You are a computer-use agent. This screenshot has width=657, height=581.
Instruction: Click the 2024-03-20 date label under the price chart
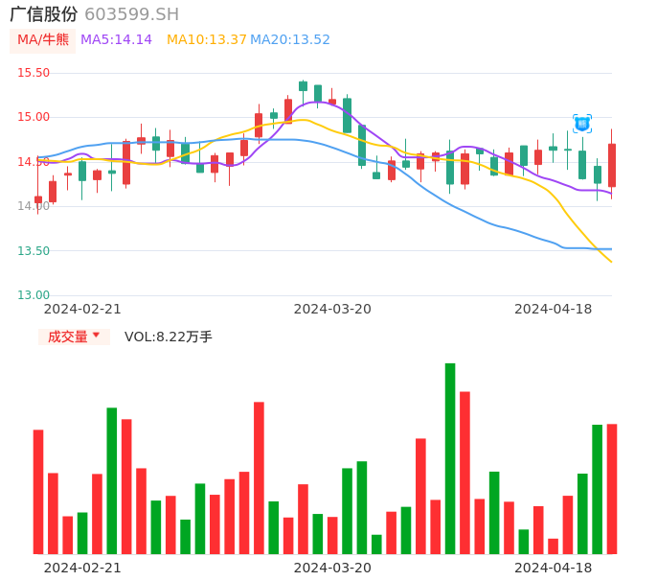click(x=332, y=309)
